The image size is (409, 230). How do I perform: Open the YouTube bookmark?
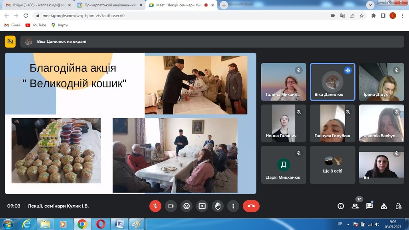point(36,25)
